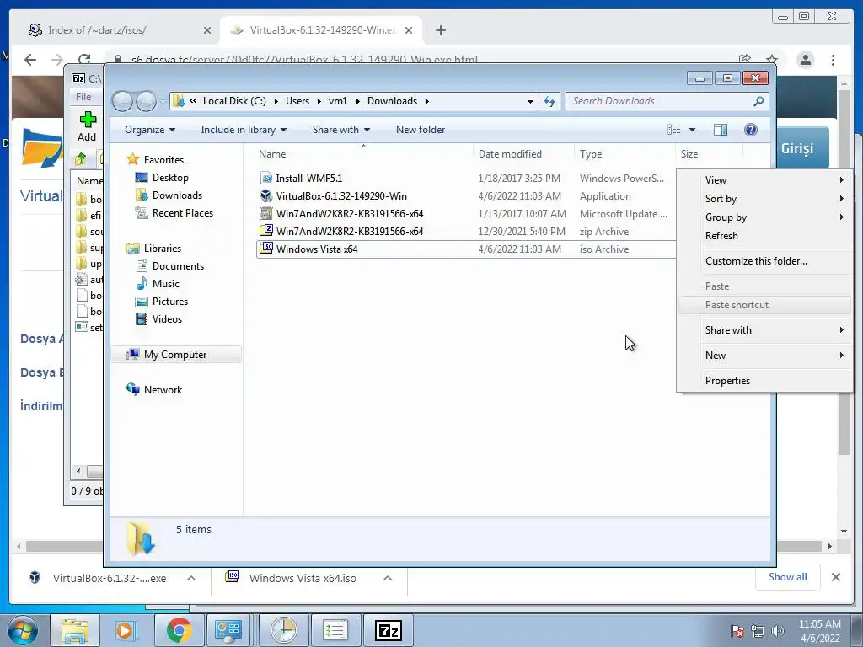Open the Chrome profile avatar icon
The image size is (863, 647).
805,60
